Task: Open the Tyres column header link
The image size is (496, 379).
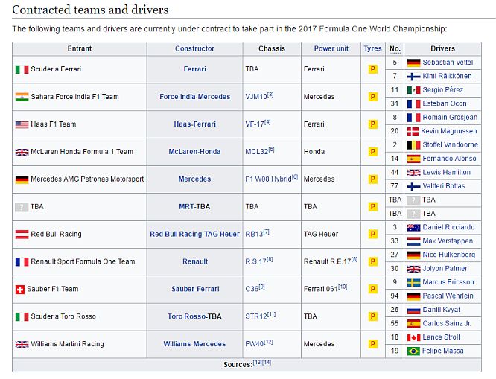Action: (372, 48)
